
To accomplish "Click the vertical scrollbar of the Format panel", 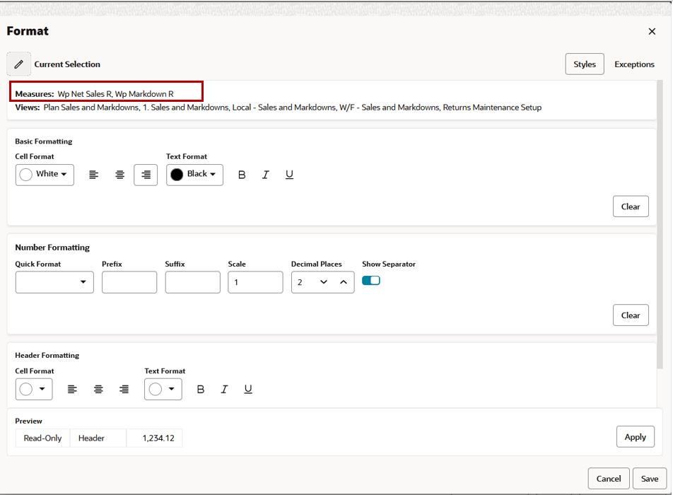I will coord(660,223).
